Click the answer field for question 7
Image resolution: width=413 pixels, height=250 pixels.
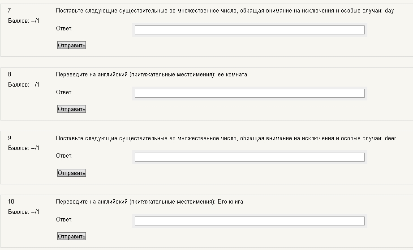coord(250,30)
